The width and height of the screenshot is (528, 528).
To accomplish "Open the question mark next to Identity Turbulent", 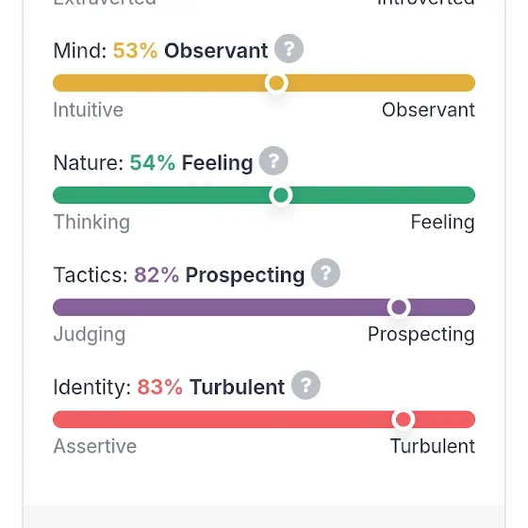I will (305, 386).
